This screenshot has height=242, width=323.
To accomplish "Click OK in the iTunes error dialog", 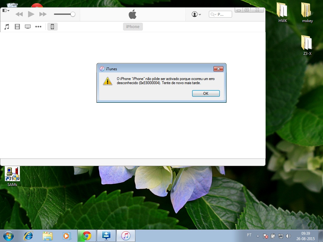I will [x=206, y=93].
